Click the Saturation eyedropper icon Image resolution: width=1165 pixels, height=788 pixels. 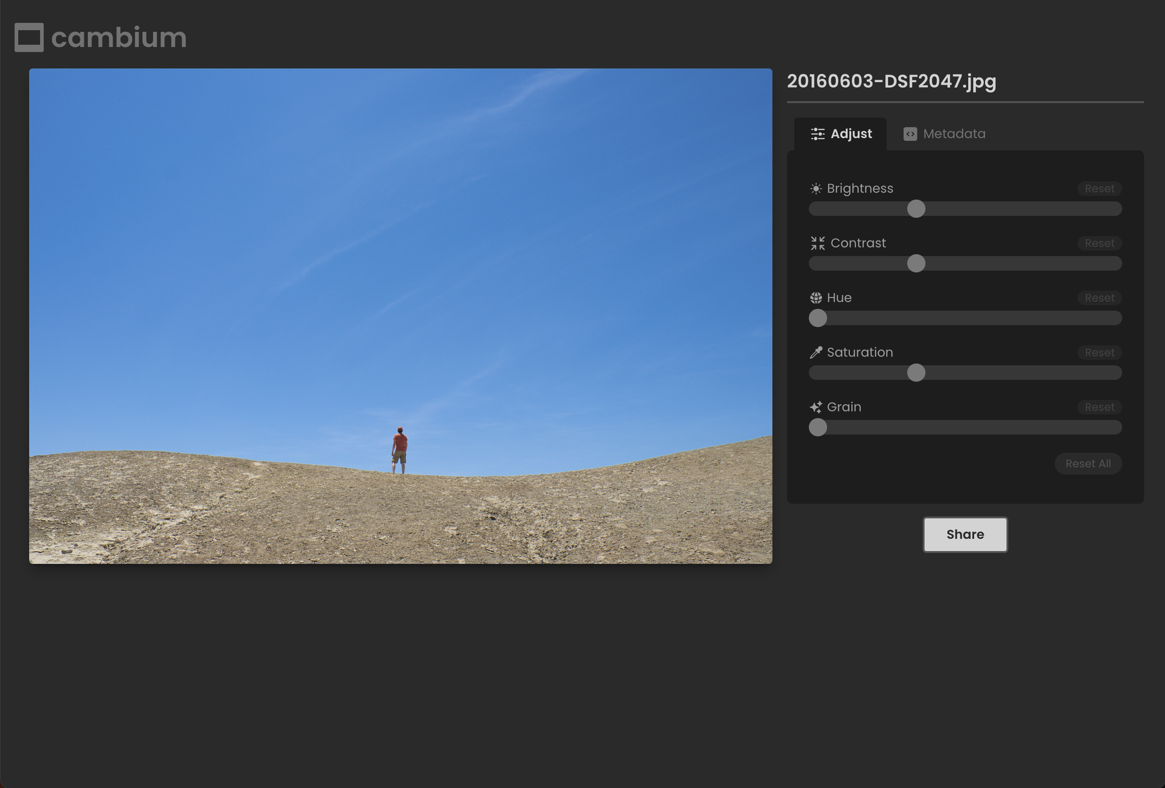pos(816,352)
